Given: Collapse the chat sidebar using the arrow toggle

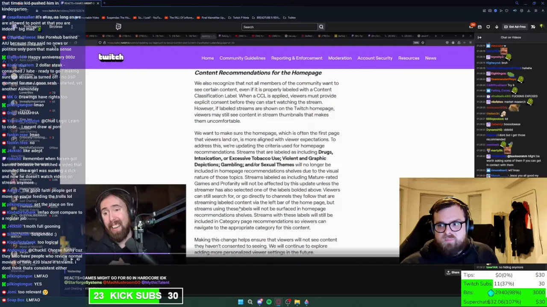Looking at the screenshot, I should (479, 38).
